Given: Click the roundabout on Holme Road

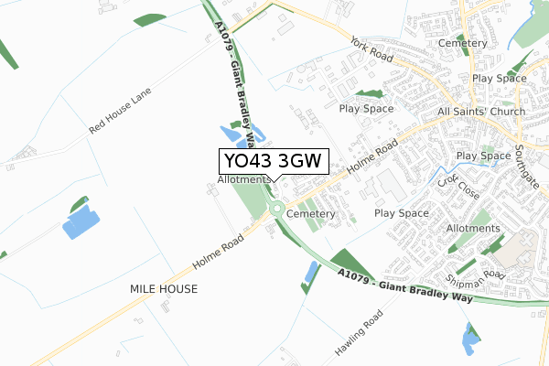Looking at the screenshot, I should tap(277, 209).
